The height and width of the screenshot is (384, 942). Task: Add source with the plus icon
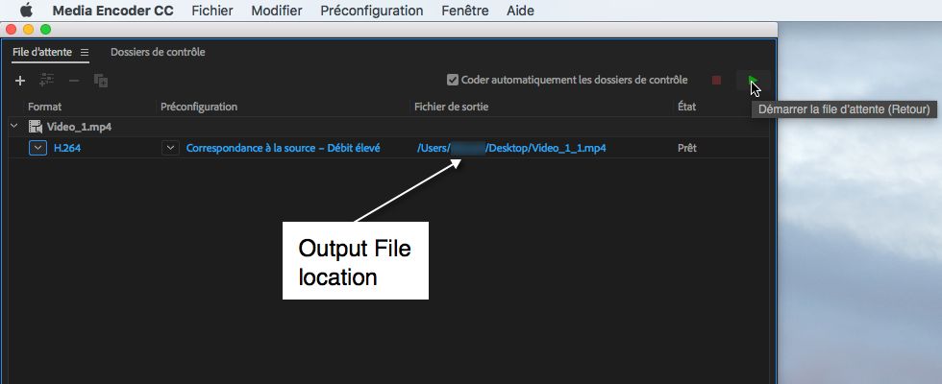pyautogui.click(x=20, y=81)
